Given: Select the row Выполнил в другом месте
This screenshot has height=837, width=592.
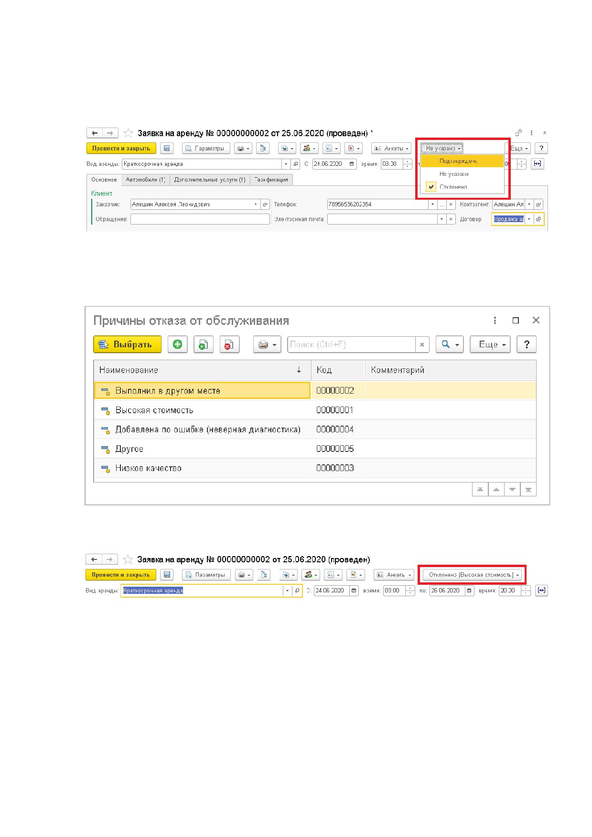Looking at the screenshot, I should [315, 390].
